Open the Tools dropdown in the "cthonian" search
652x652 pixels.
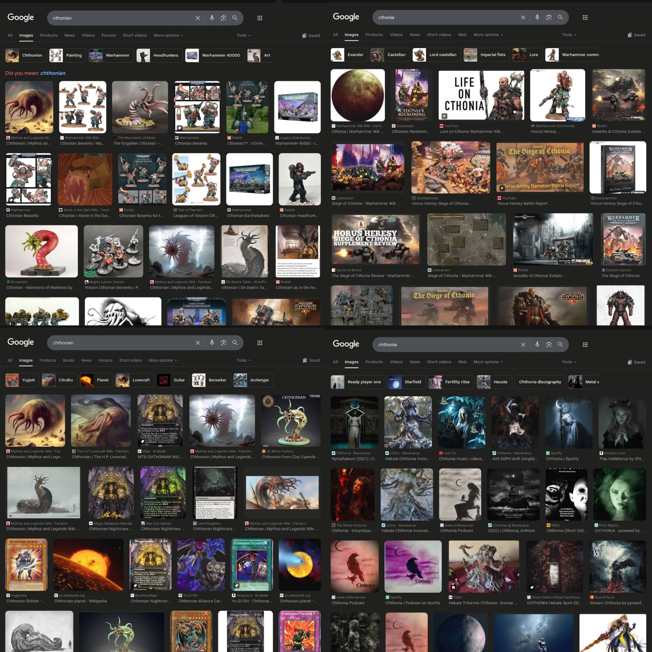pos(244,35)
